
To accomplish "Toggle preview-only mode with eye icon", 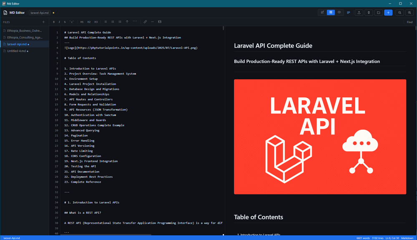I will click(339, 13).
